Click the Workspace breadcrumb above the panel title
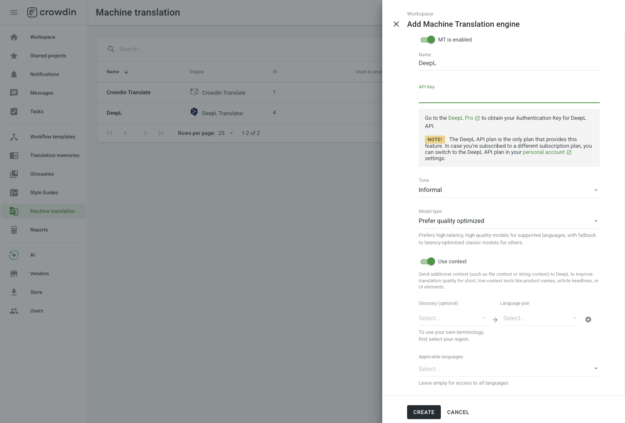 pos(420,14)
